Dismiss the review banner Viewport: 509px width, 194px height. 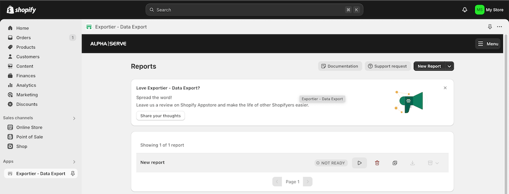[445, 88]
